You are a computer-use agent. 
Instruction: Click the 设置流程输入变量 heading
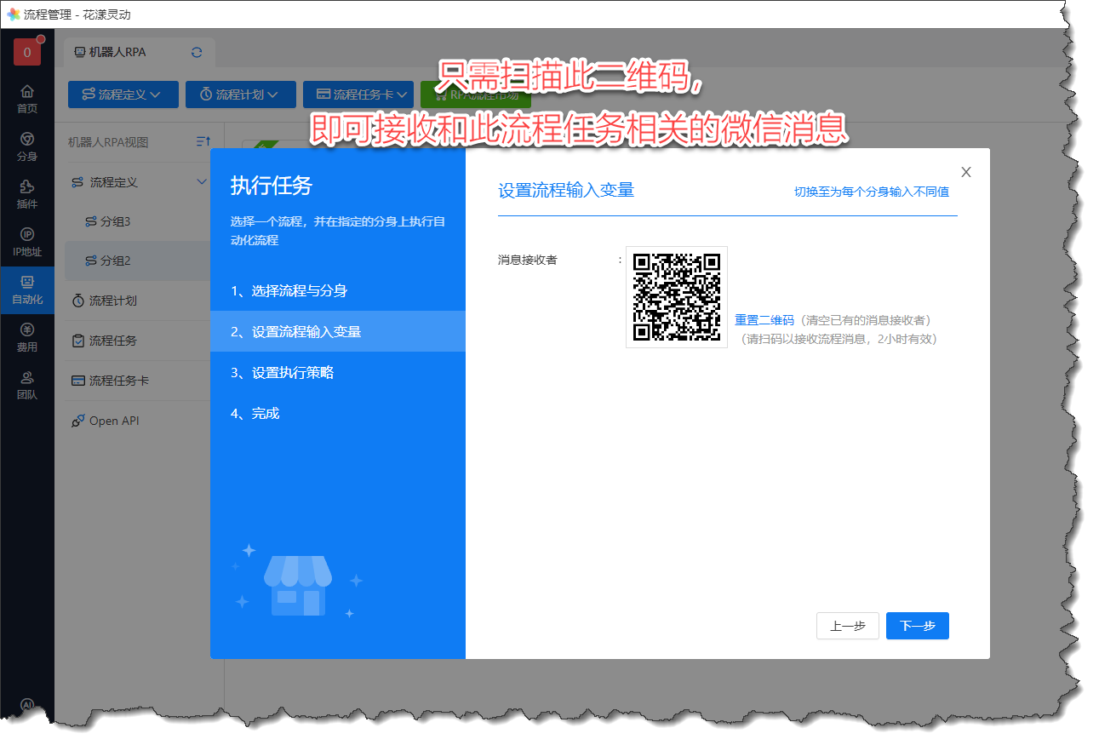pyautogui.click(x=566, y=190)
